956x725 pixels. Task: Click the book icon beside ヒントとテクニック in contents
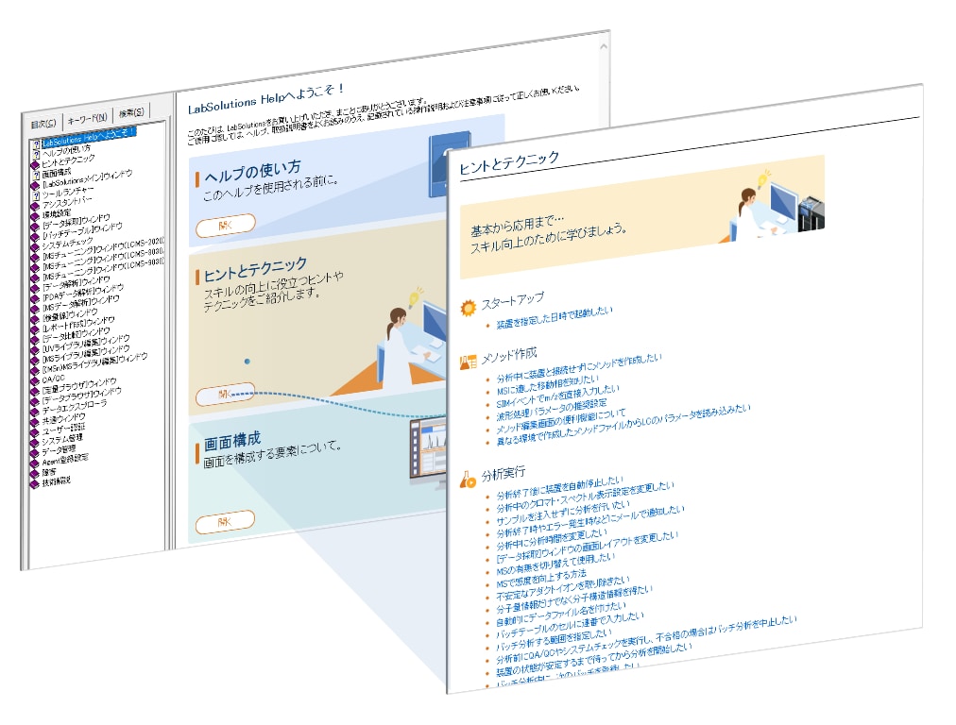click(35, 164)
